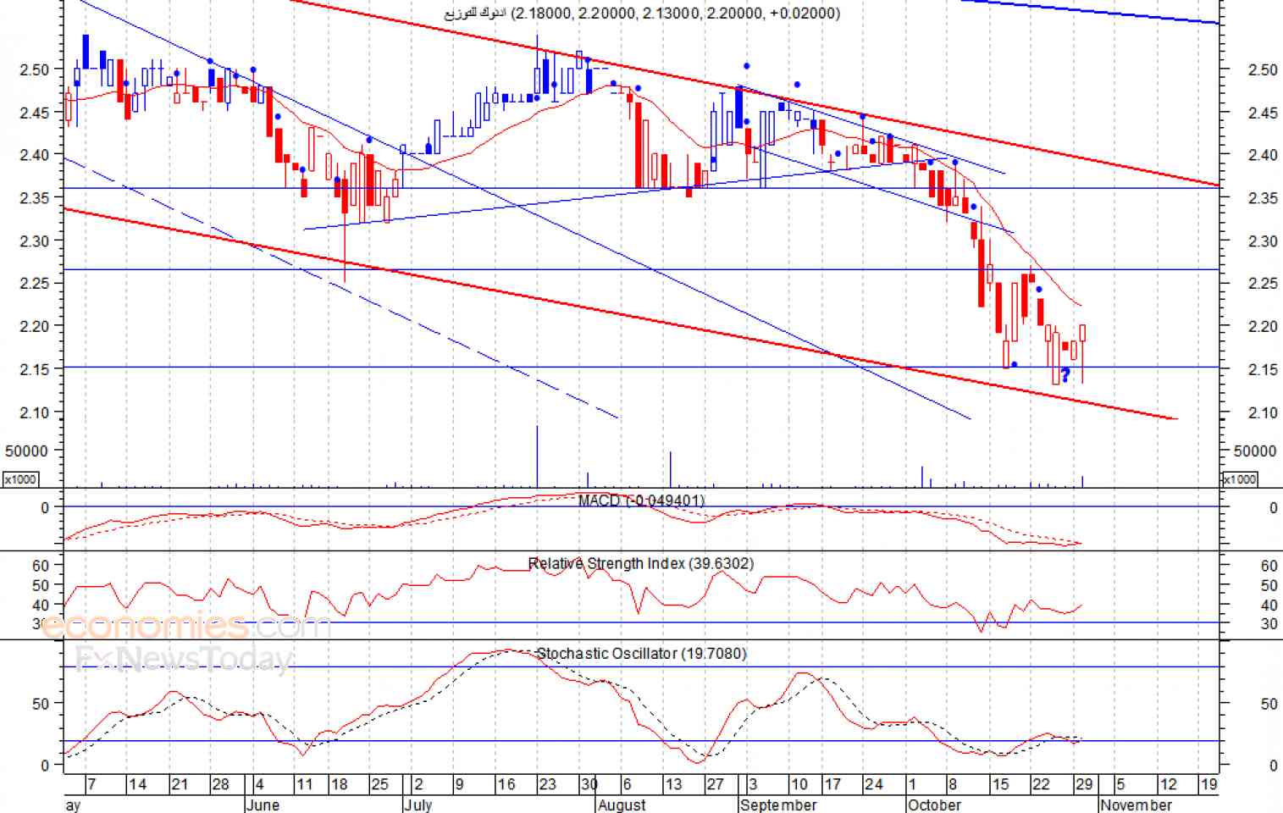Click the 2.35 price label on right axis
The width and height of the screenshot is (1283, 813).
coord(1263,198)
